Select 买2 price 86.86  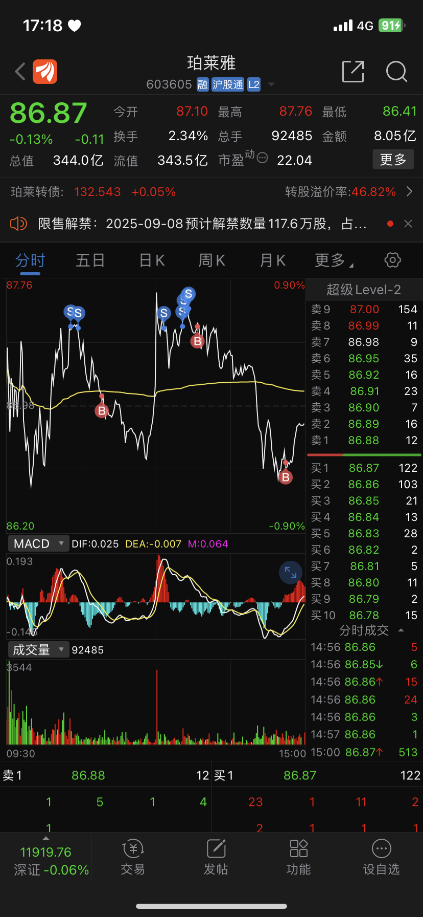[364, 484]
